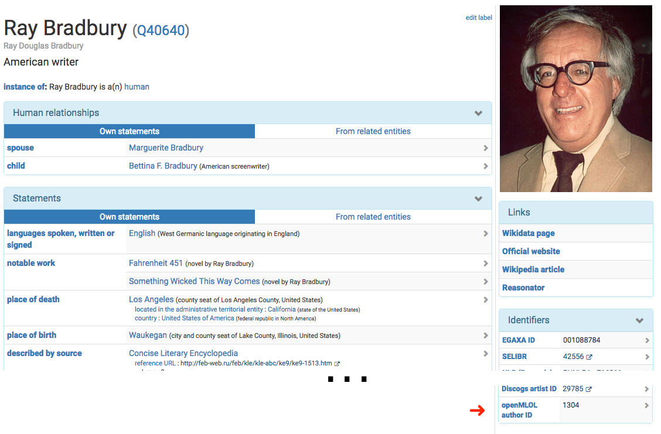The width and height of the screenshot is (661, 434).
Task: Expand the SELIBR row arrow
Action: [x=647, y=357]
